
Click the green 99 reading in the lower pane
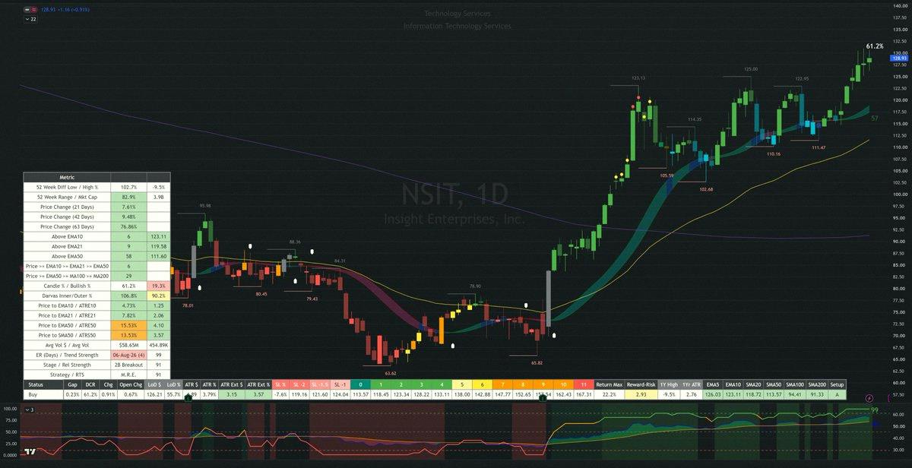pyautogui.click(x=874, y=410)
